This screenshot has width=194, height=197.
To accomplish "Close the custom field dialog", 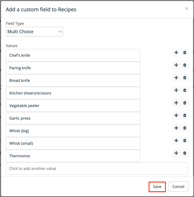I will tap(186, 9).
